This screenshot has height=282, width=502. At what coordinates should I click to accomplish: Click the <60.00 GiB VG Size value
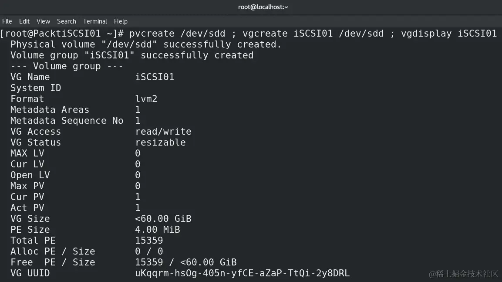pos(163,218)
